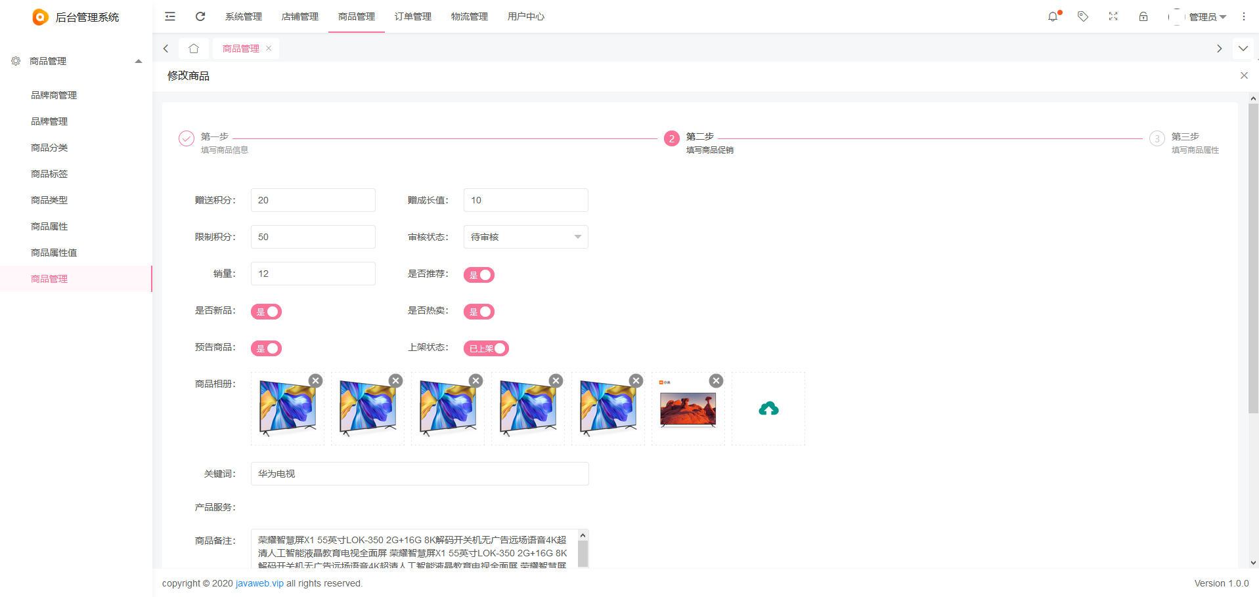Open the 审核状态 dropdown

(525, 237)
